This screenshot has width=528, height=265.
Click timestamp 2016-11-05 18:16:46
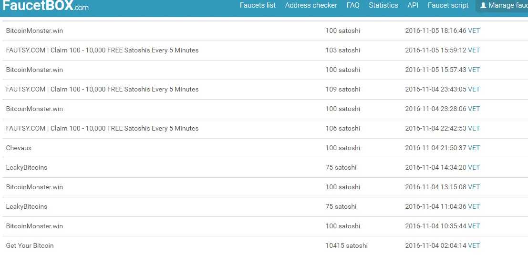tap(436, 31)
